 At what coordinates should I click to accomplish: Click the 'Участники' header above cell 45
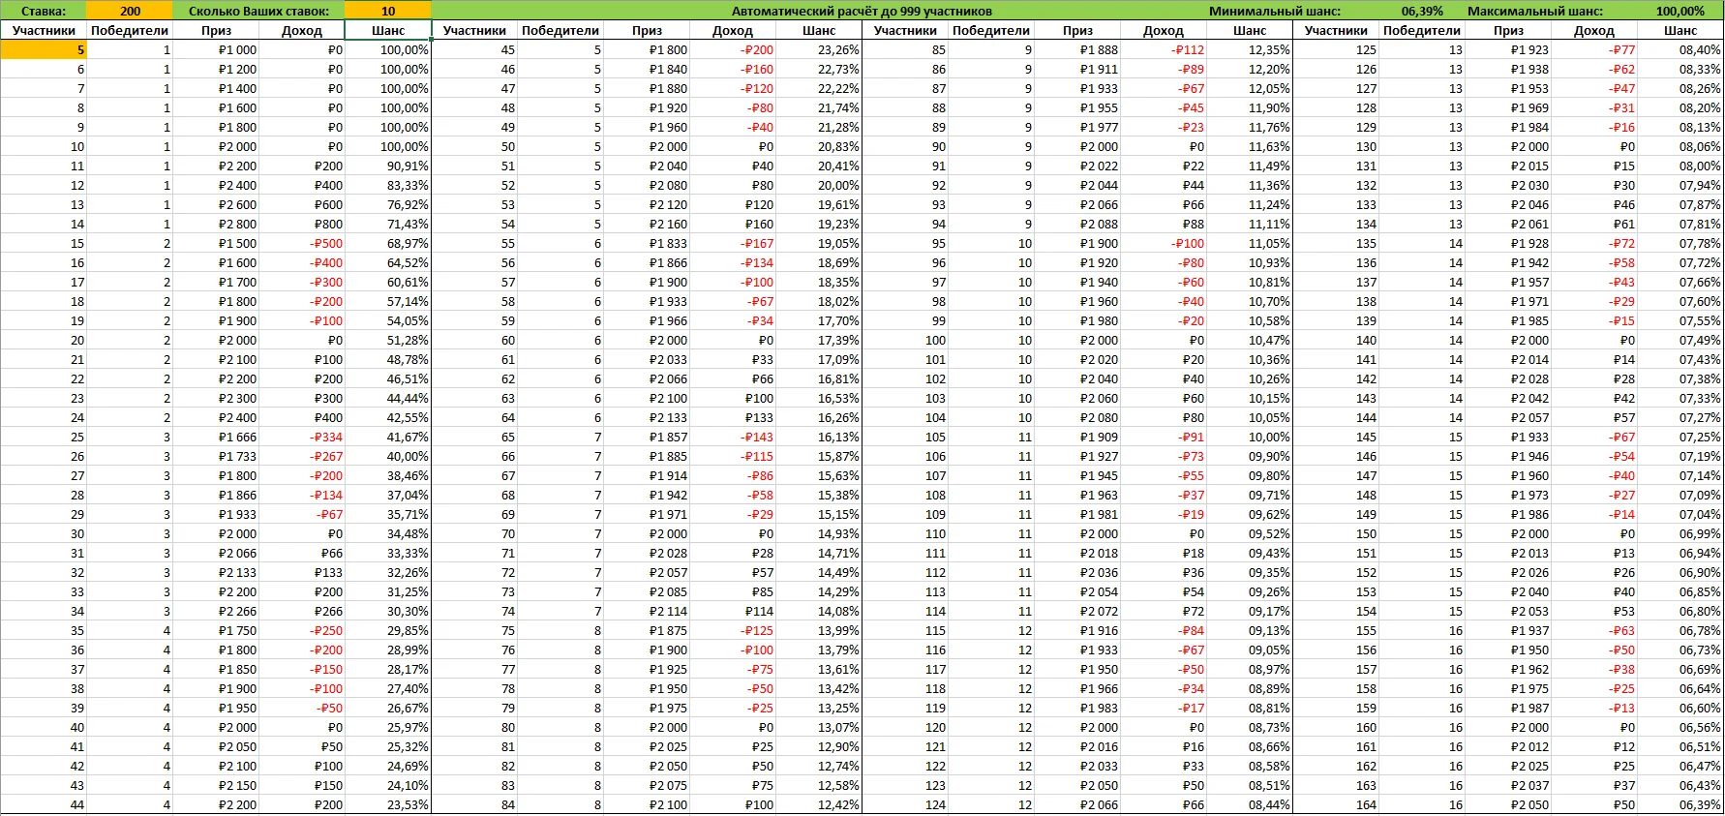coord(474,30)
